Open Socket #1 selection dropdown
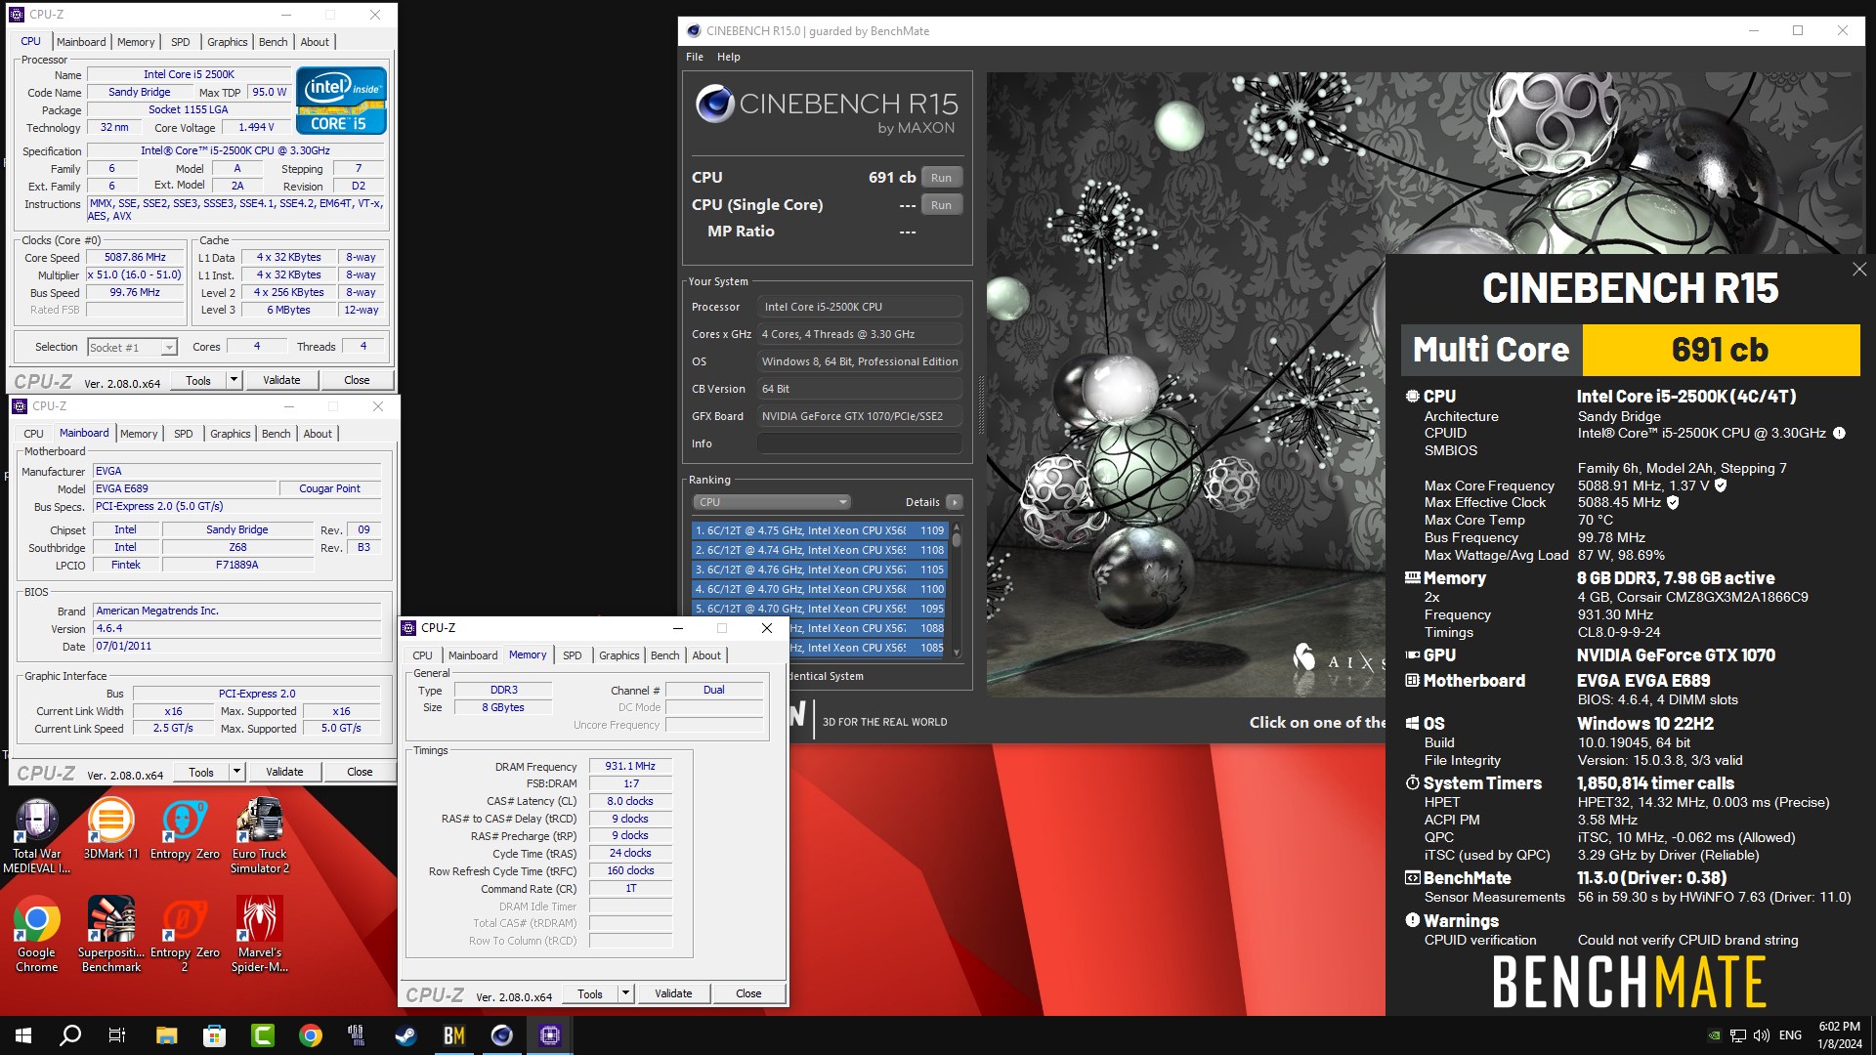1876x1055 pixels. 132,347
